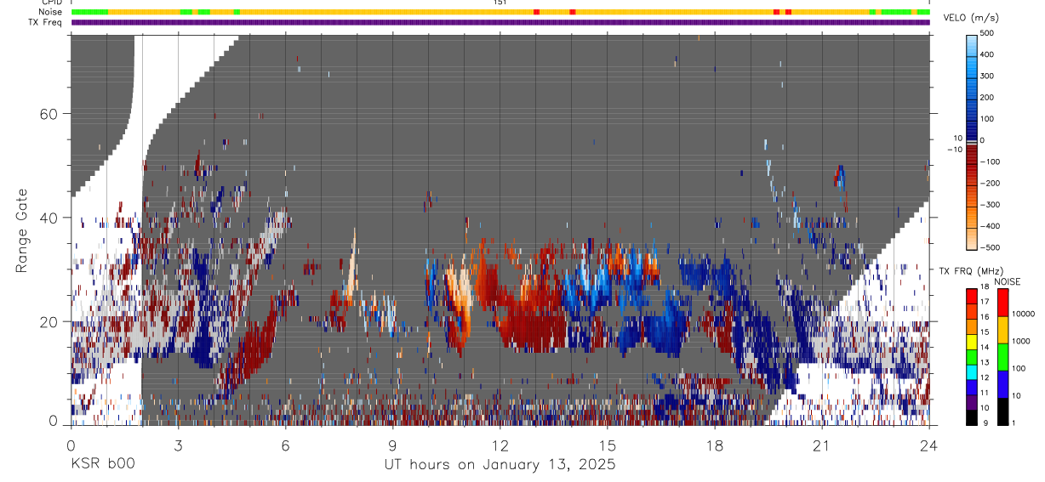Pick the yellow swatch in TX FRQ legend

click(x=971, y=340)
